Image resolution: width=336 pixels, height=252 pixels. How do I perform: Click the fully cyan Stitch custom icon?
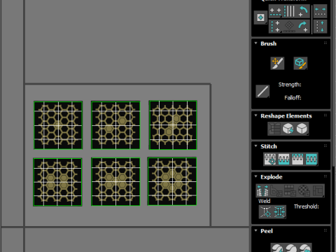(x=311, y=159)
